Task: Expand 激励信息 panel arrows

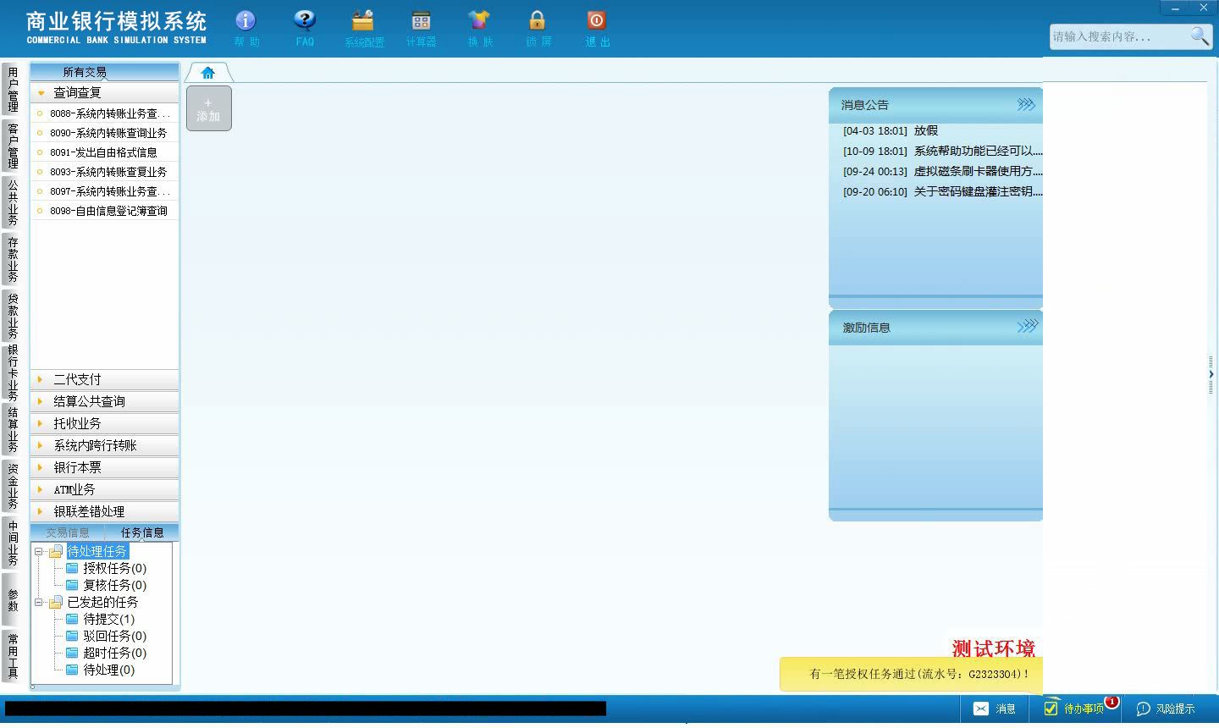Action: click(x=1027, y=326)
